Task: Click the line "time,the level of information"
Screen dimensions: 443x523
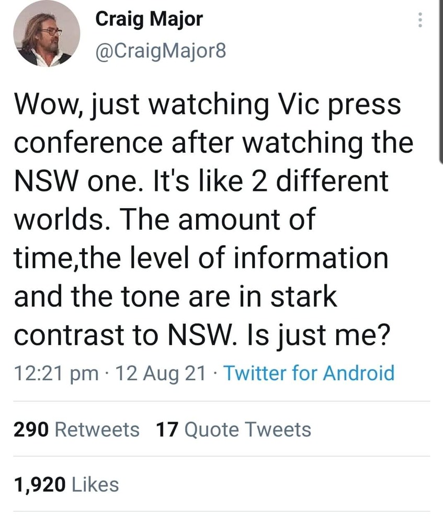Action: (201, 258)
